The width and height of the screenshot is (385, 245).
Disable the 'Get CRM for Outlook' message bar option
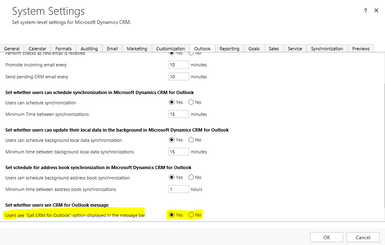pos(191,214)
